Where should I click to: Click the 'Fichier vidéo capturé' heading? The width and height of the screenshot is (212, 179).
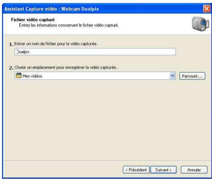33,20
